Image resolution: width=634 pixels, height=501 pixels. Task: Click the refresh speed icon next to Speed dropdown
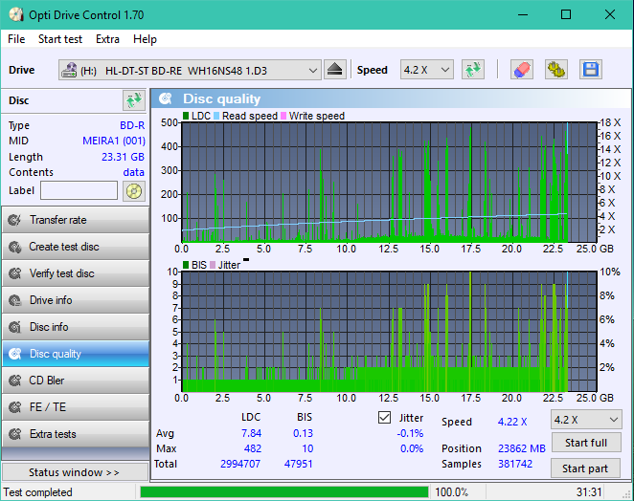(x=473, y=70)
